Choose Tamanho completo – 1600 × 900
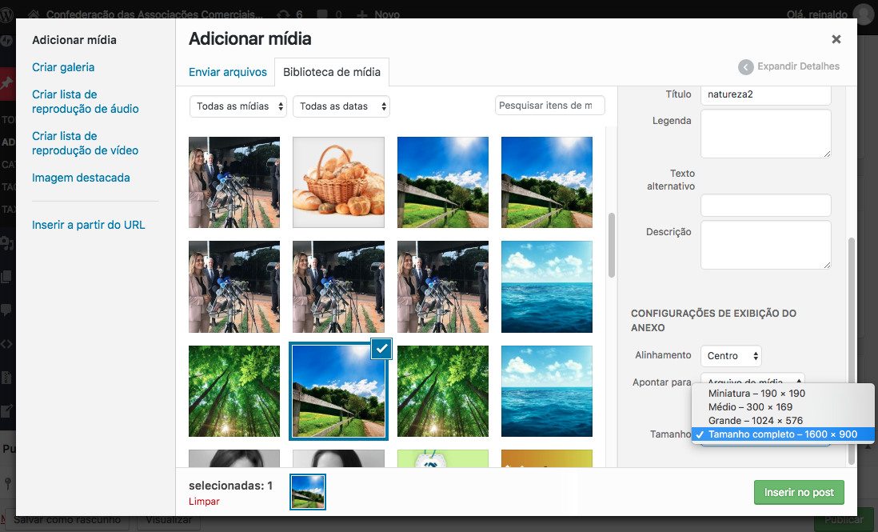 pos(782,434)
